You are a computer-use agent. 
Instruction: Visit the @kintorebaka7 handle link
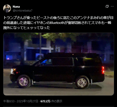[23, 11]
